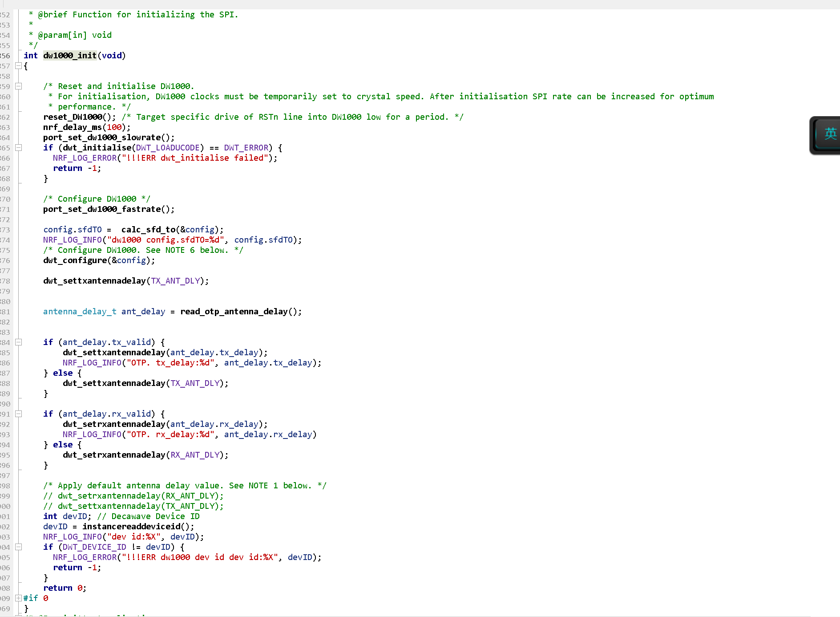Viewport: 840px width, 617px height.
Task: Click the dwt_initialise failed log string
Action: click(195, 158)
